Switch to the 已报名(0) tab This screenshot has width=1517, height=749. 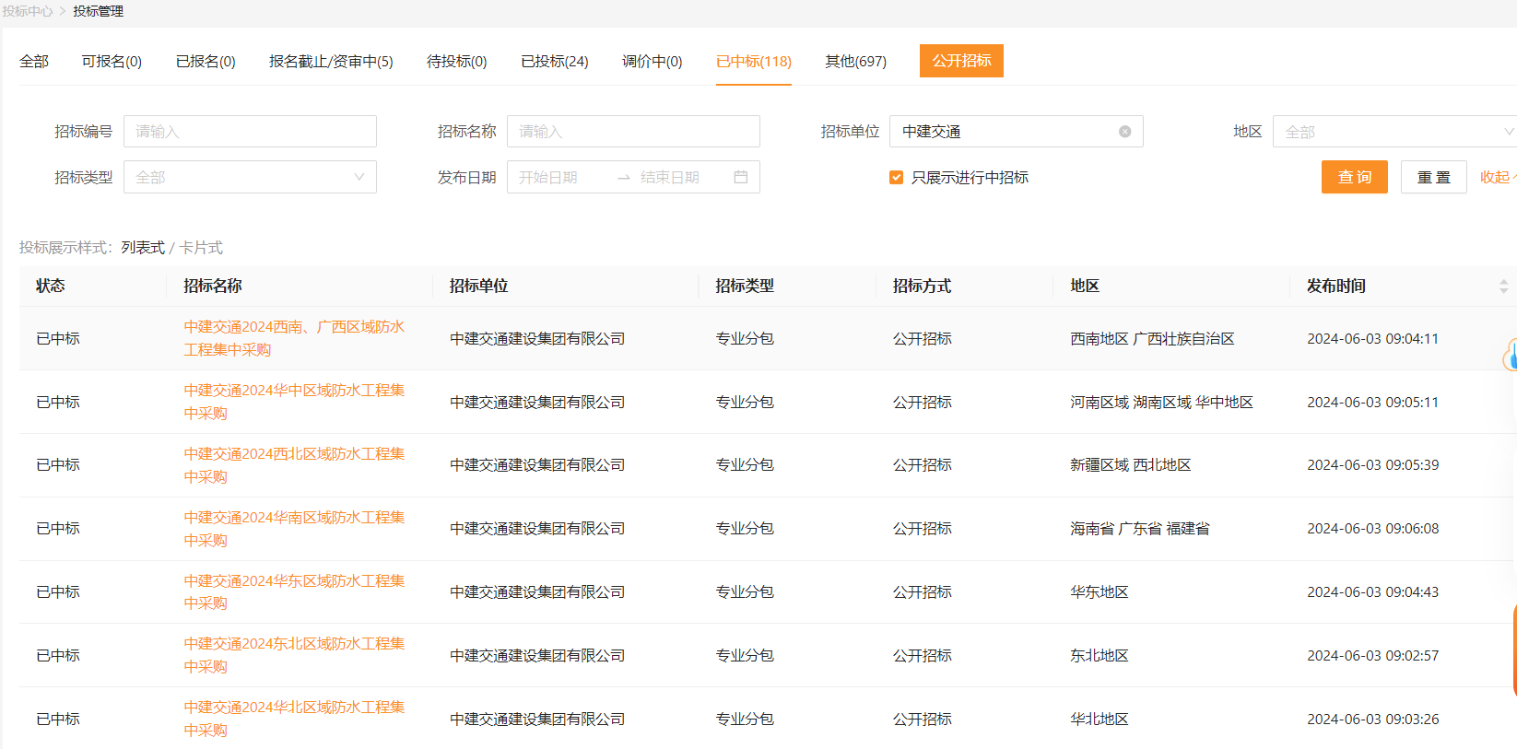pyautogui.click(x=206, y=61)
